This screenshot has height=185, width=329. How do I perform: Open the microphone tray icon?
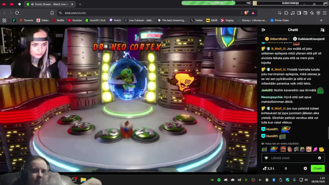[x=294, y=180]
